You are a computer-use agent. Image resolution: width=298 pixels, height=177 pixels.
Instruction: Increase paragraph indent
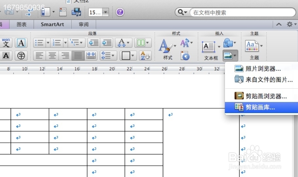[x=107, y=43]
